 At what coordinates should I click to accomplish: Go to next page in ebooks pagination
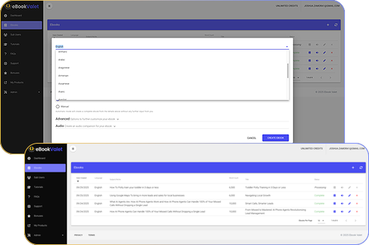[357, 221]
